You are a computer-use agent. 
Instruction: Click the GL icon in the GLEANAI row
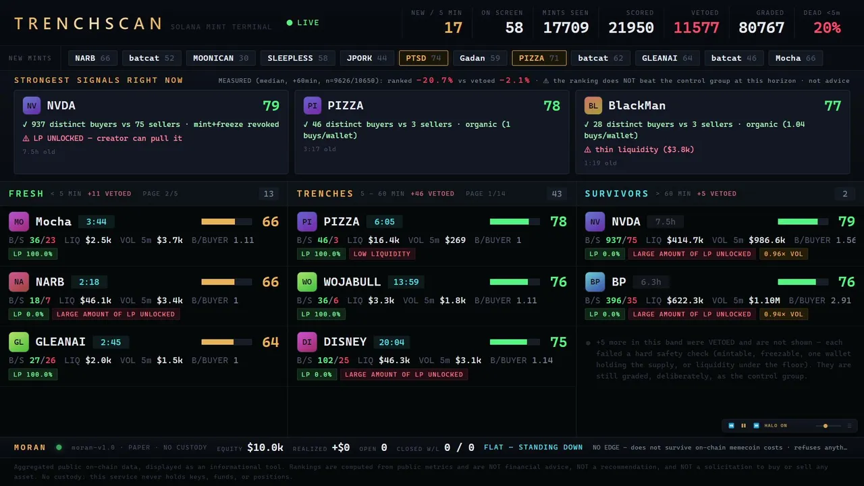point(19,342)
